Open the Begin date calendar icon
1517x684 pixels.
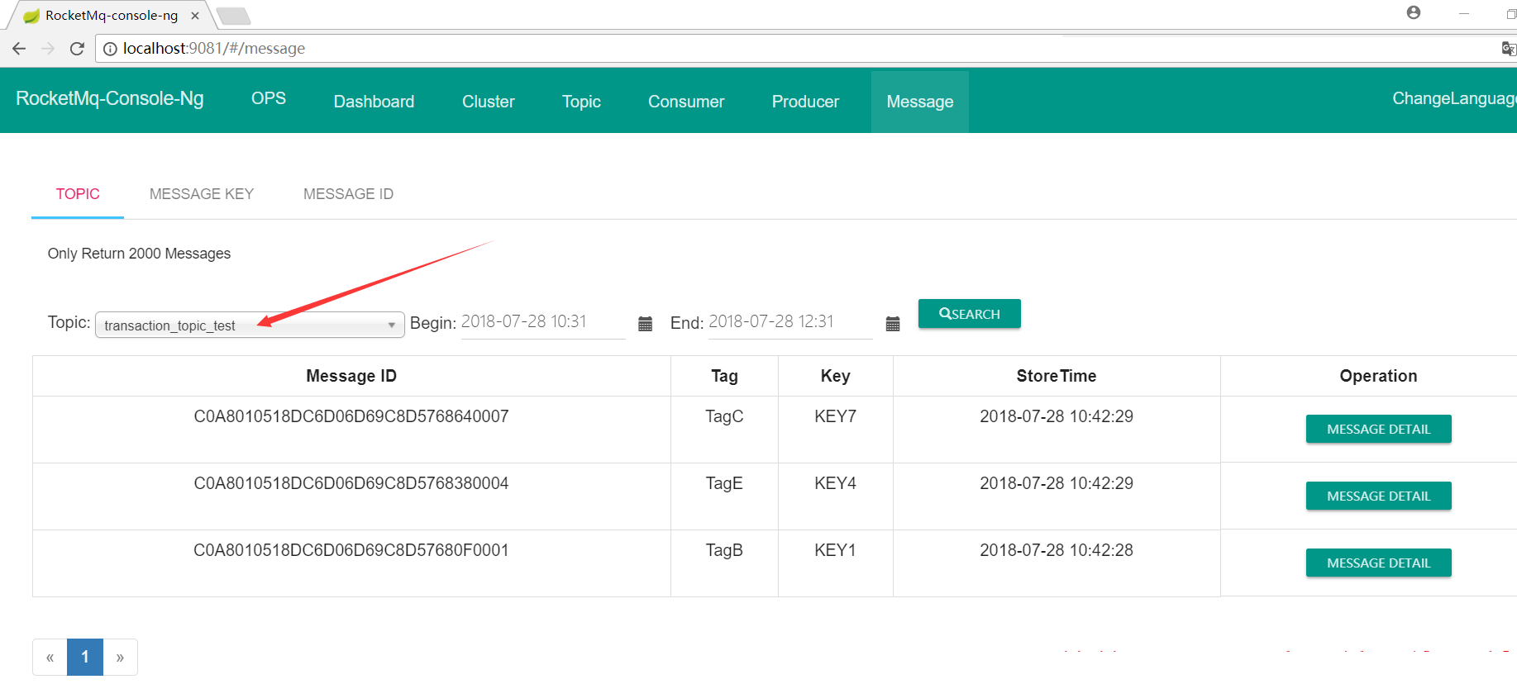[x=646, y=323]
